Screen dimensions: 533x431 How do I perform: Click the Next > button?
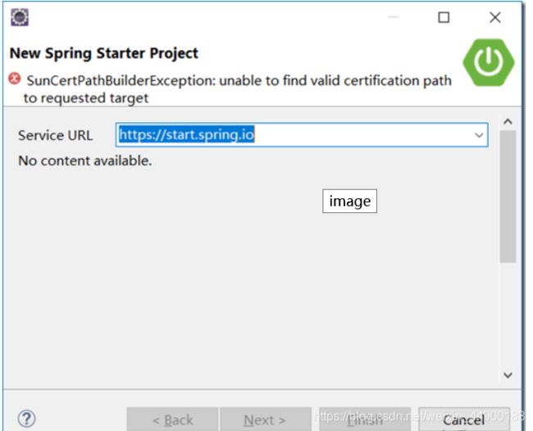coord(266,420)
